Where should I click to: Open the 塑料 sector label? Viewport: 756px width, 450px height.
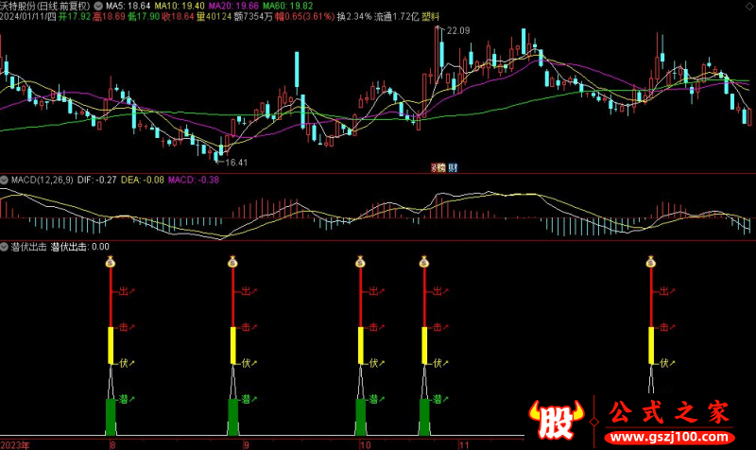click(x=431, y=17)
